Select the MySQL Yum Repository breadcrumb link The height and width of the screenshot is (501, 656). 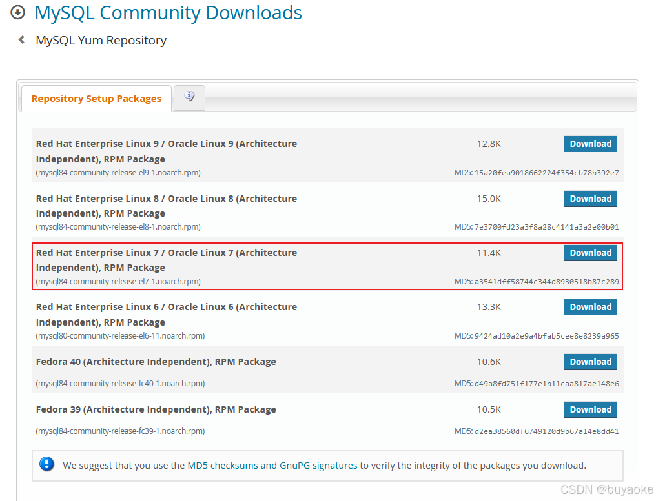101,40
